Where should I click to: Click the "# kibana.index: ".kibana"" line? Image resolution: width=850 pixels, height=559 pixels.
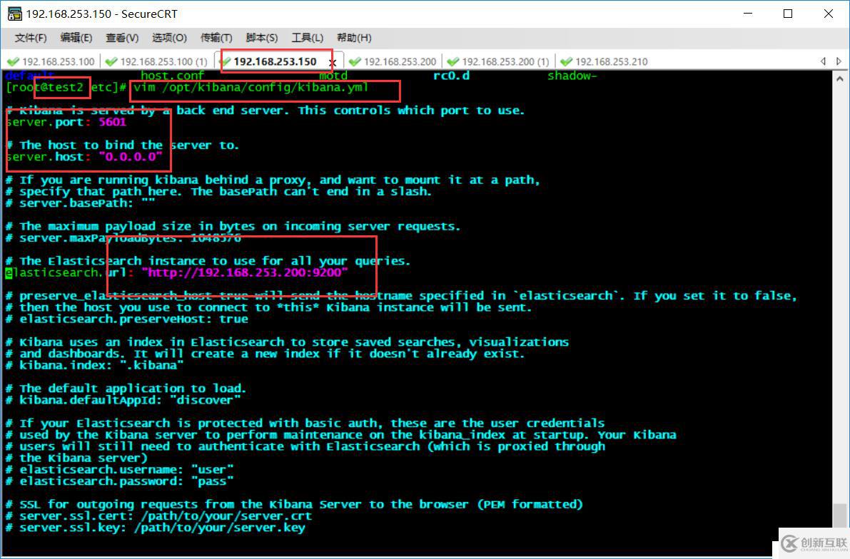coord(94,365)
